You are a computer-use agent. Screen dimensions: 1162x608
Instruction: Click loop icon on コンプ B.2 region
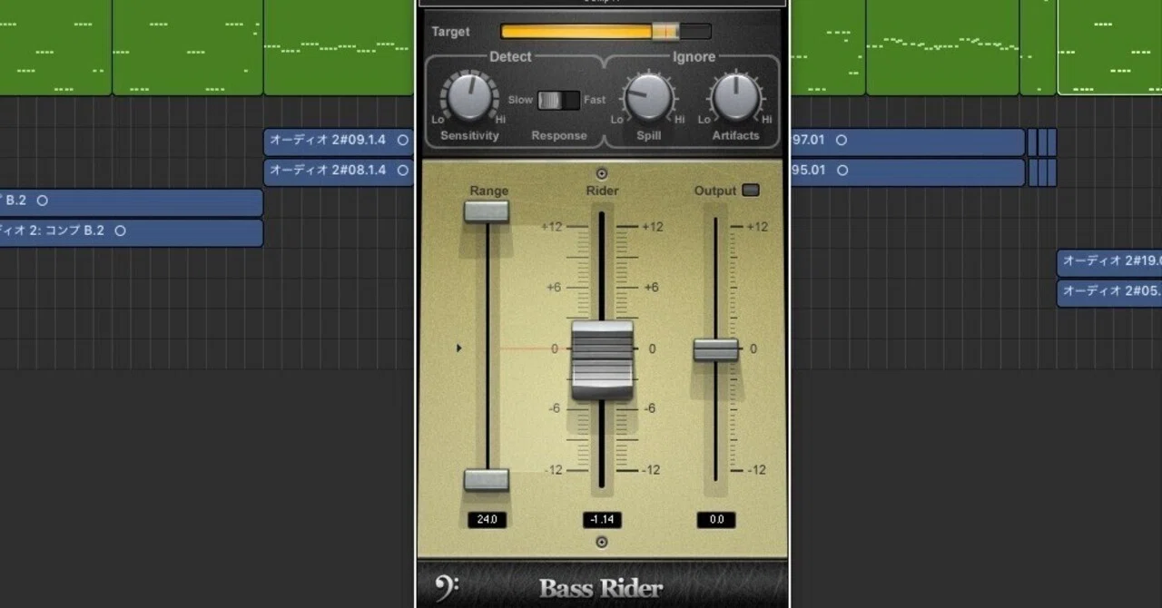[120, 230]
